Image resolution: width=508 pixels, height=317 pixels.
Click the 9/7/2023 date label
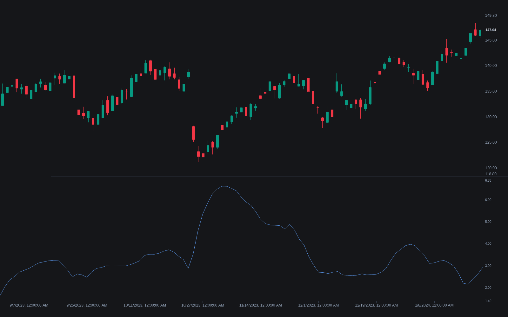[x=29, y=305]
